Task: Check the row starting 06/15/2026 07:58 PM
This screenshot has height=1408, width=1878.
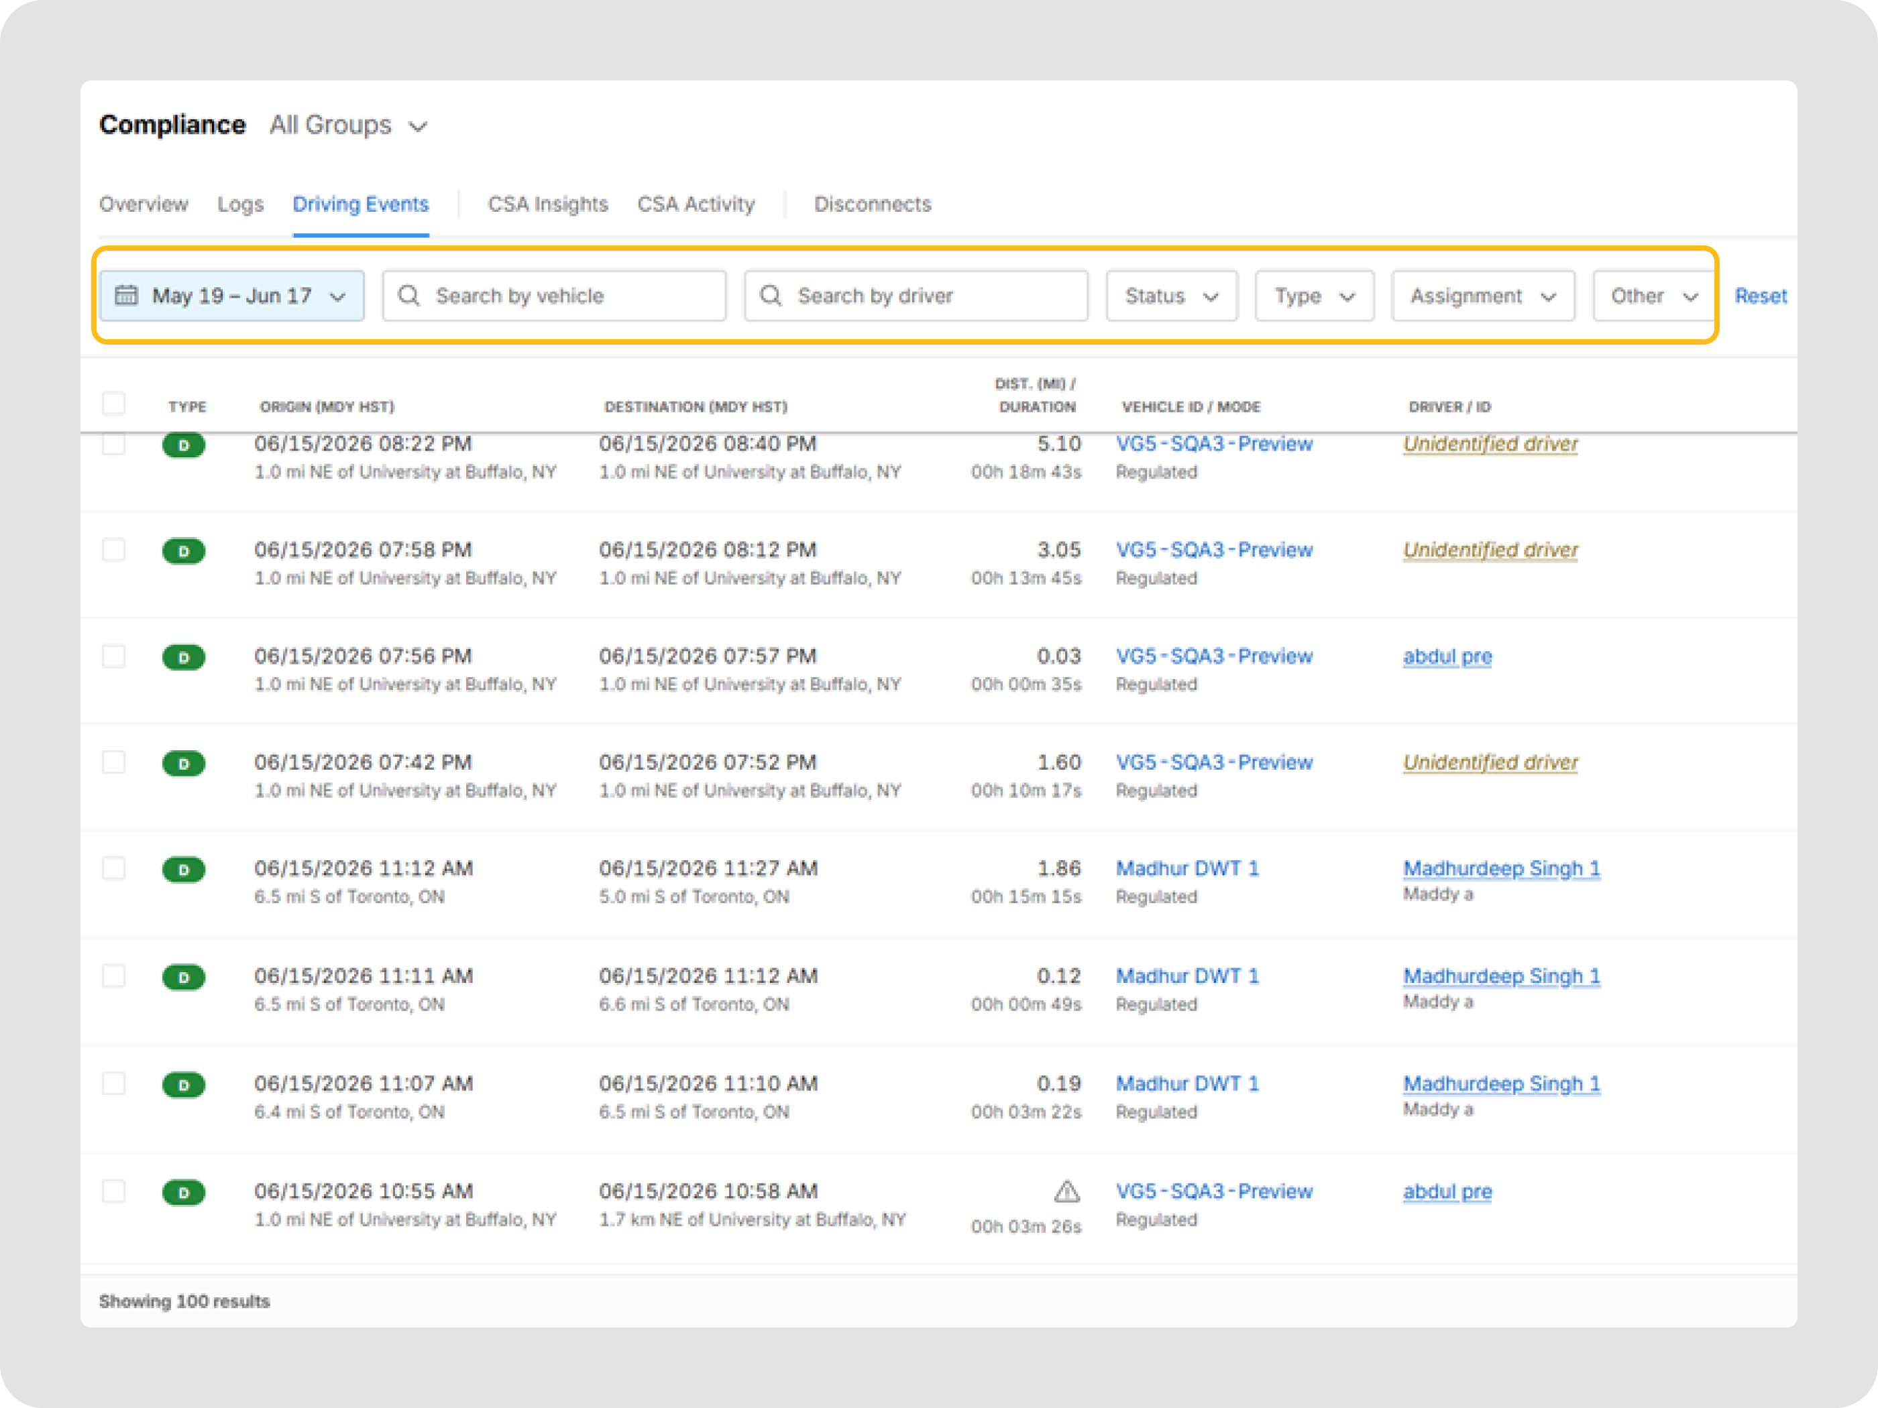Action: pyautogui.click(x=114, y=550)
